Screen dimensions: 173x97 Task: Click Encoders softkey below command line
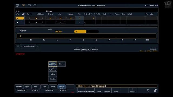(x=107, y=91)
